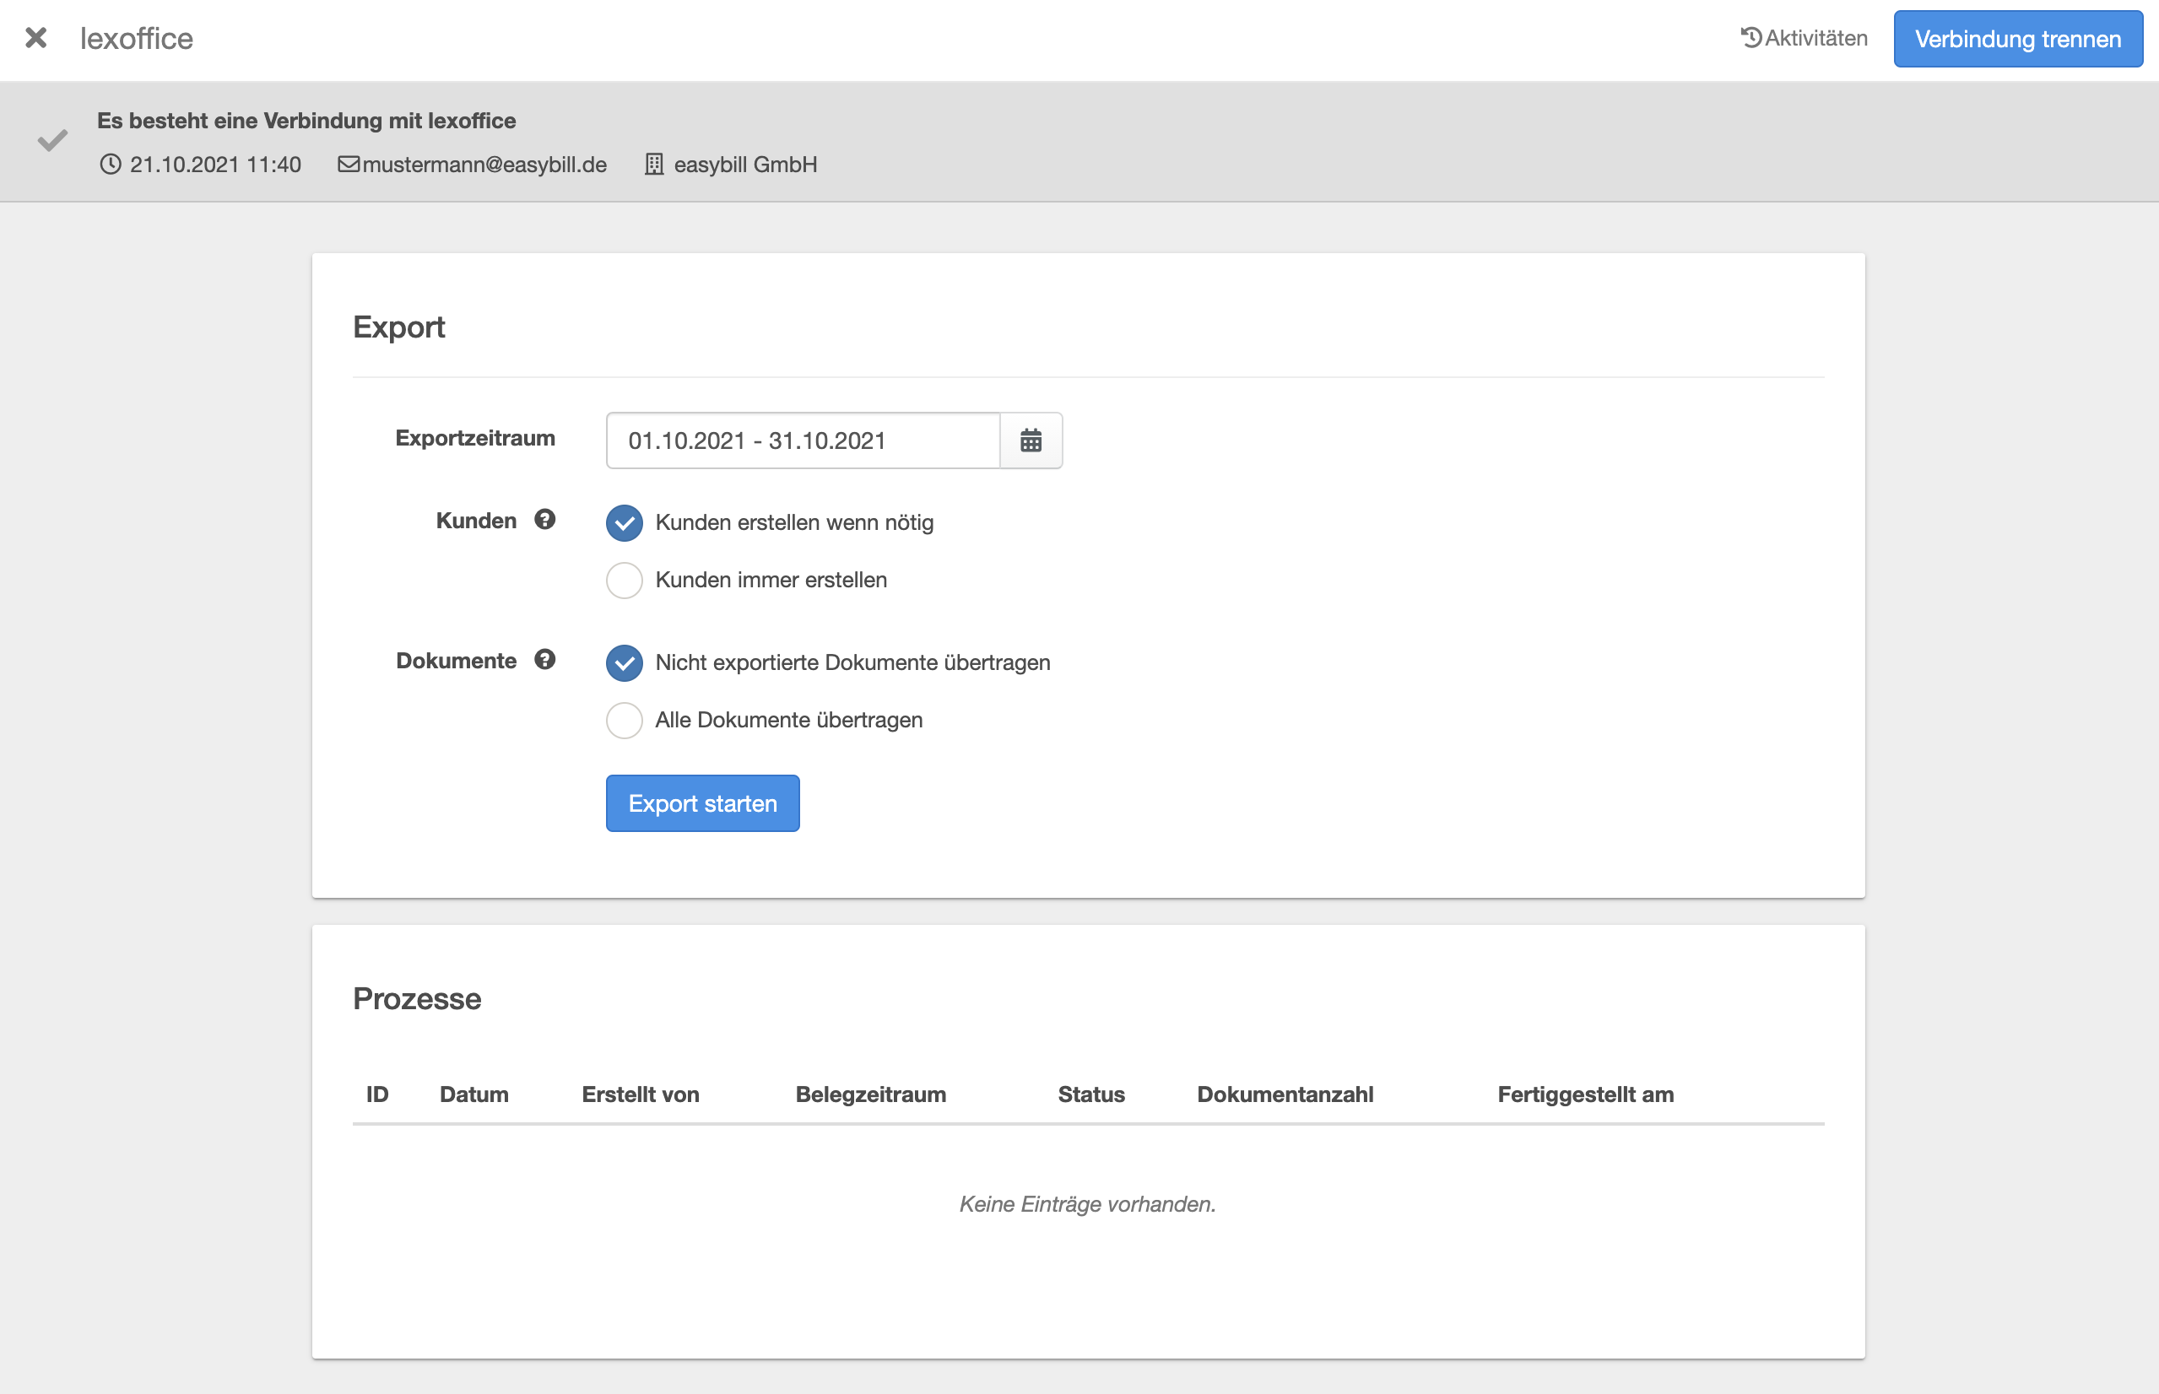Show help for the Kunden option
The height and width of the screenshot is (1394, 2159).
coord(544,520)
